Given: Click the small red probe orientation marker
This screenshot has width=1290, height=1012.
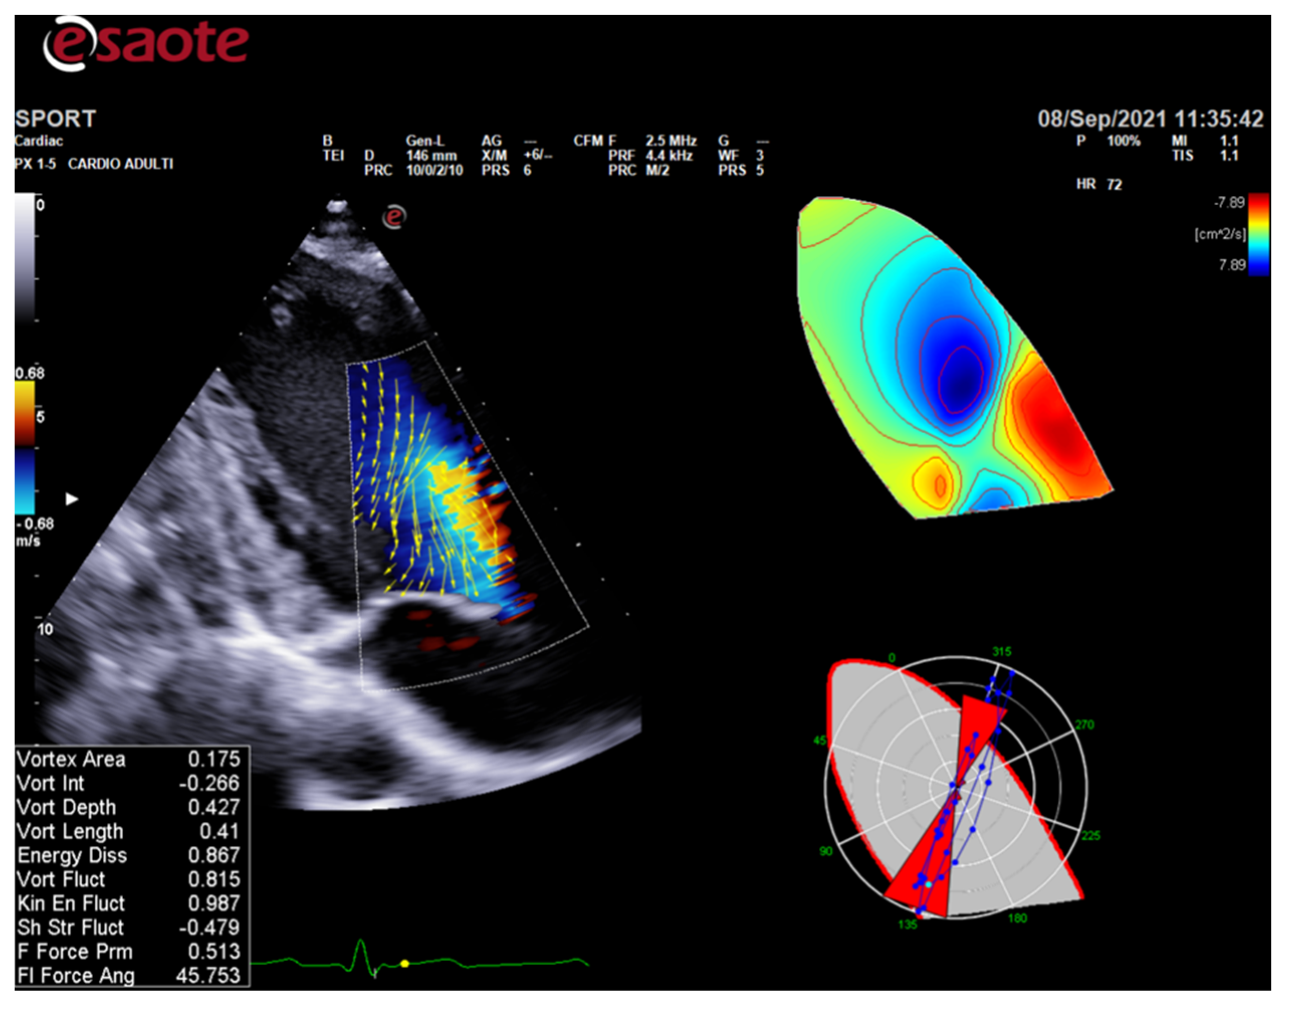Looking at the screenshot, I should pyautogui.click(x=395, y=217).
